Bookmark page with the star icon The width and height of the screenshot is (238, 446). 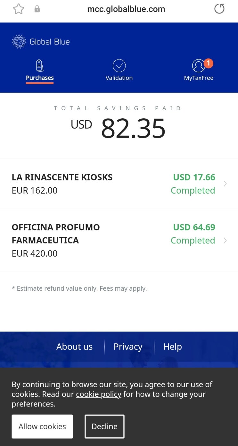[x=19, y=9]
